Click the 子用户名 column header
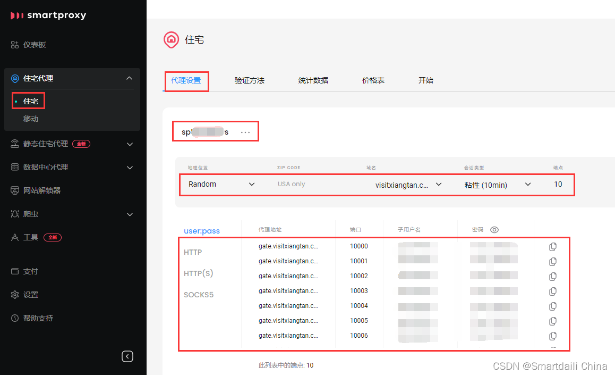The height and width of the screenshot is (375, 615). click(x=409, y=230)
